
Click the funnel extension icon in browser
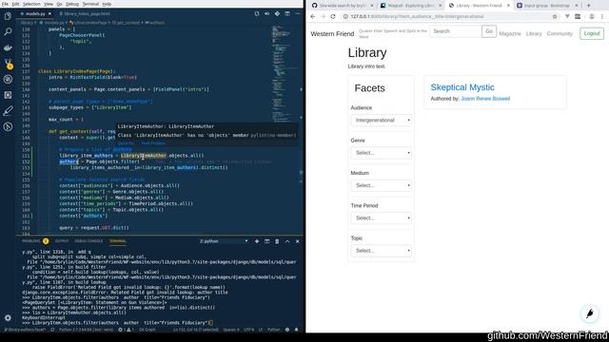tap(567, 17)
